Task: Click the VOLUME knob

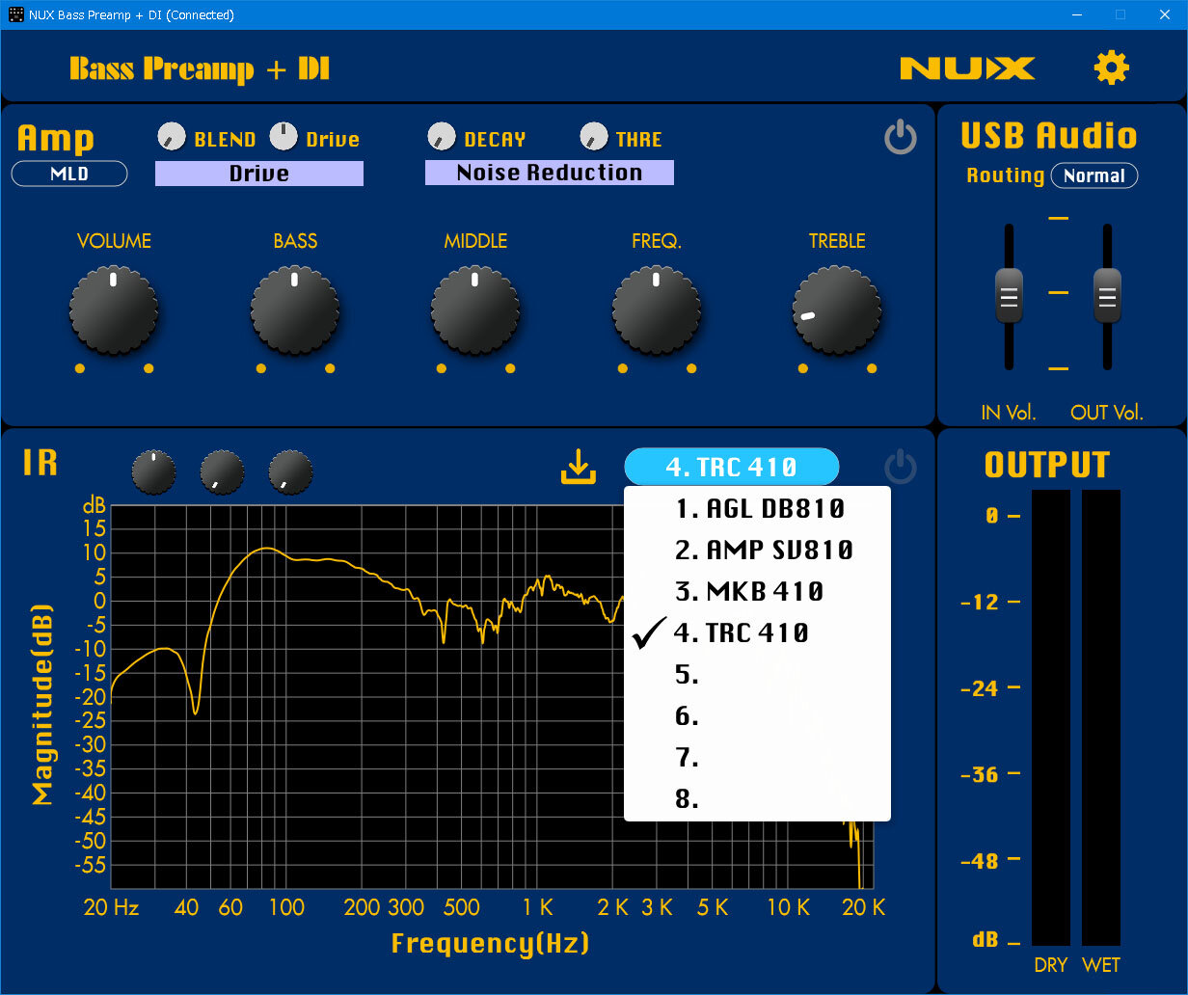Action: (x=114, y=310)
